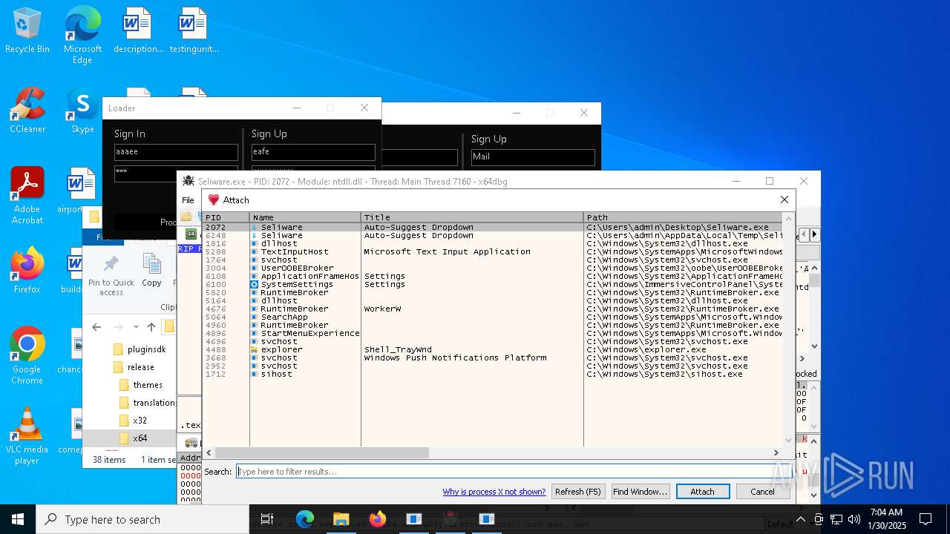Click Refresh (F5) button

click(578, 492)
